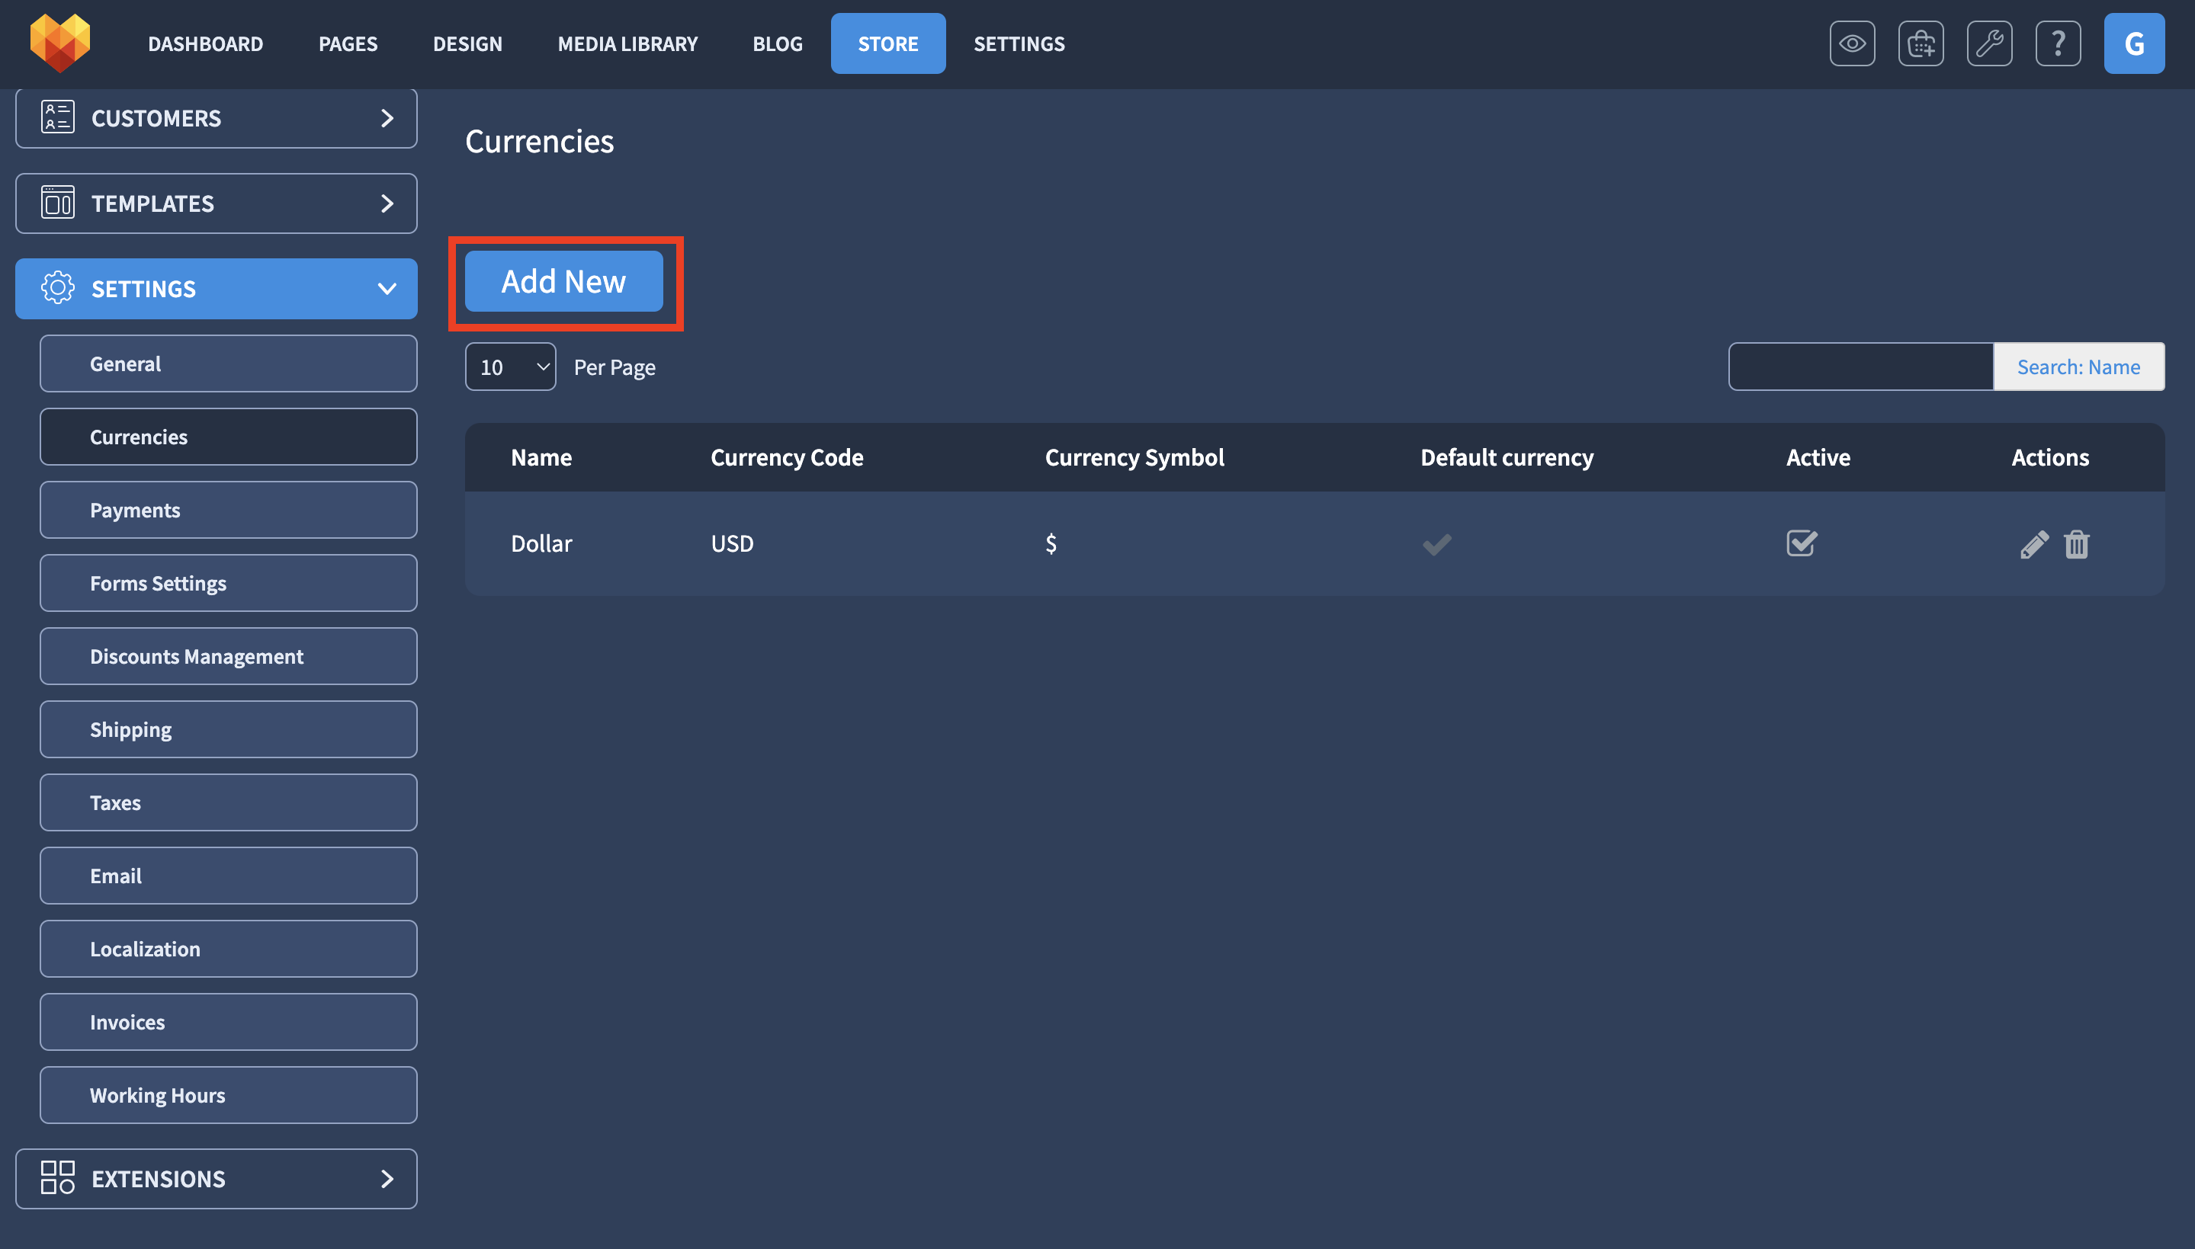2195x1249 pixels.
Task: Click into the currency search input field
Action: (x=1860, y=367)
